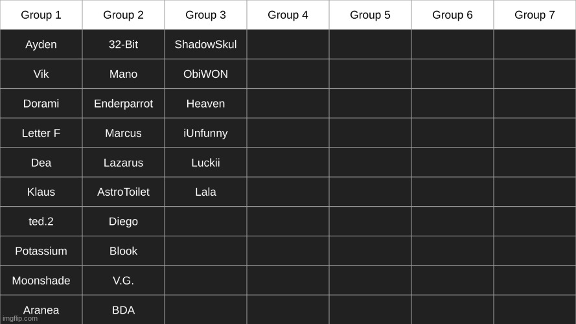The image size is (576, 324).
Task: Click the 32-Bit cell
Action: (x=123, y=45)
